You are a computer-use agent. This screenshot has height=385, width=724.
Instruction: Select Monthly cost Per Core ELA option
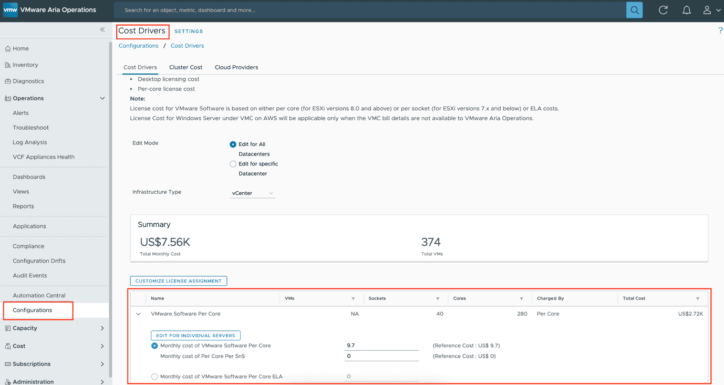pos(154,377)
